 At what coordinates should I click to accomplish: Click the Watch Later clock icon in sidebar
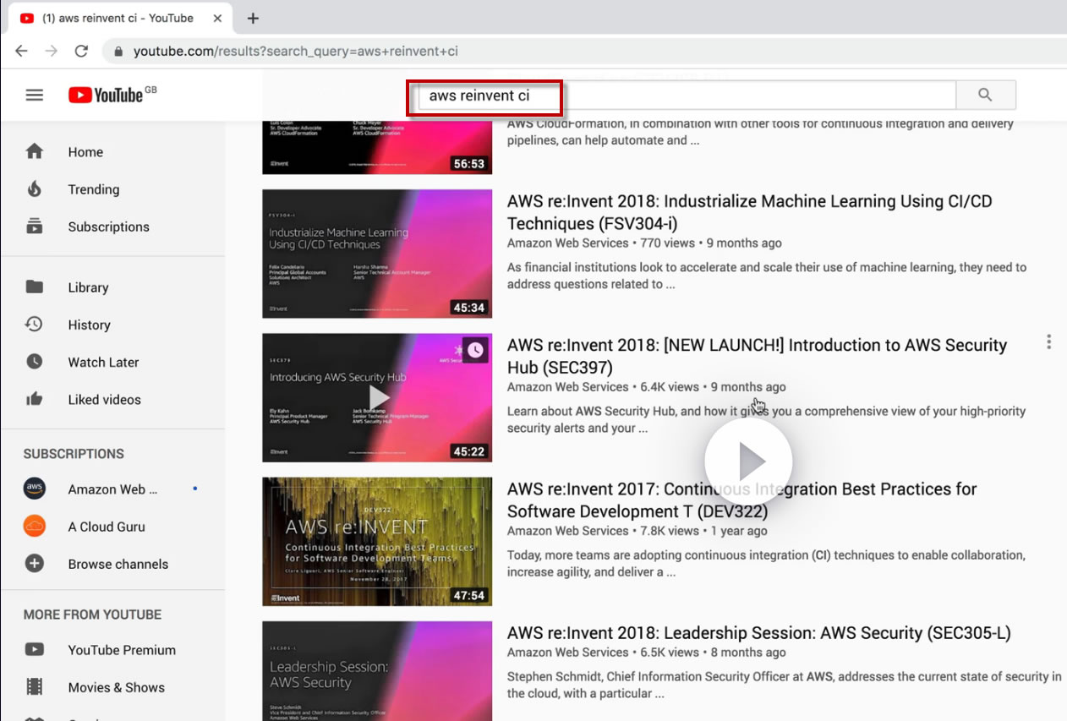pos(34,361)
